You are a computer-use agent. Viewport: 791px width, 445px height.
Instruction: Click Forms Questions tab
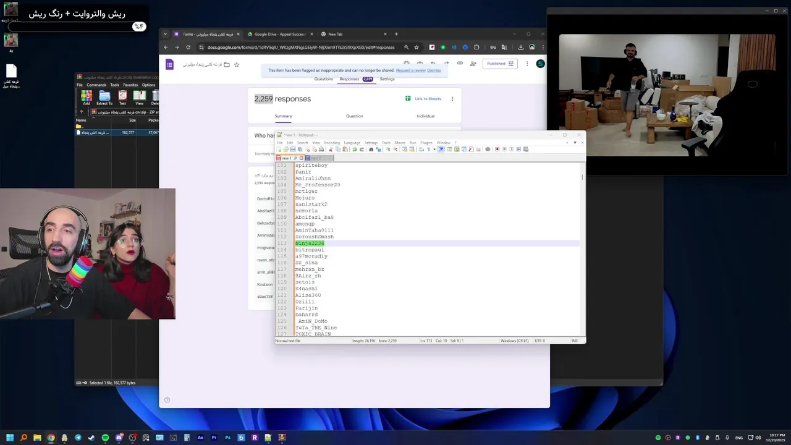323,79
